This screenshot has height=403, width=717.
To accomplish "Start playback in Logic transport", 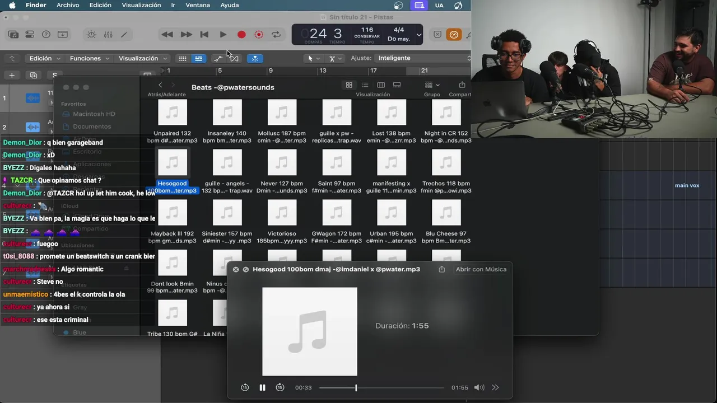I will [x=223, y=35].
